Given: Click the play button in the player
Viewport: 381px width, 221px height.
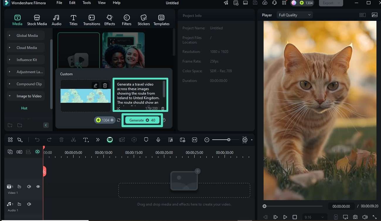Looking at the screenshot, I should click(x=285, y=217).
